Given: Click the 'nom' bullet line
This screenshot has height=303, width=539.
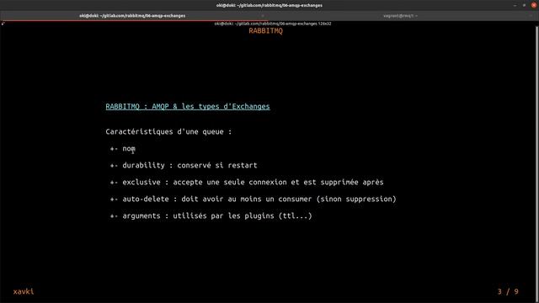Looking at the screenshot, I should [123, 148].
